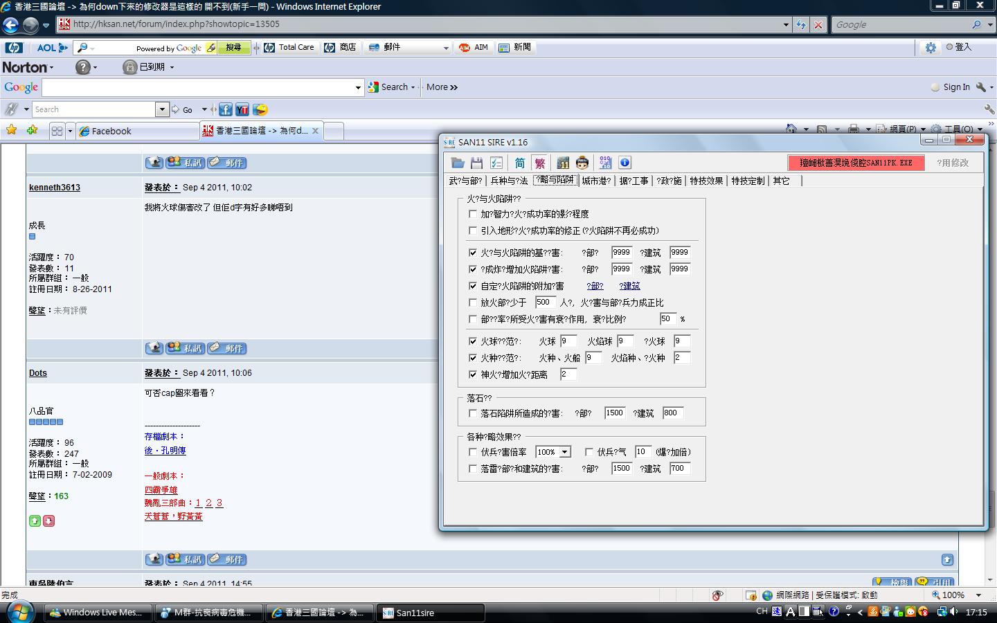Click the red reputation down arrow for Dots
The image size is (997, 623).
point(48,521)
